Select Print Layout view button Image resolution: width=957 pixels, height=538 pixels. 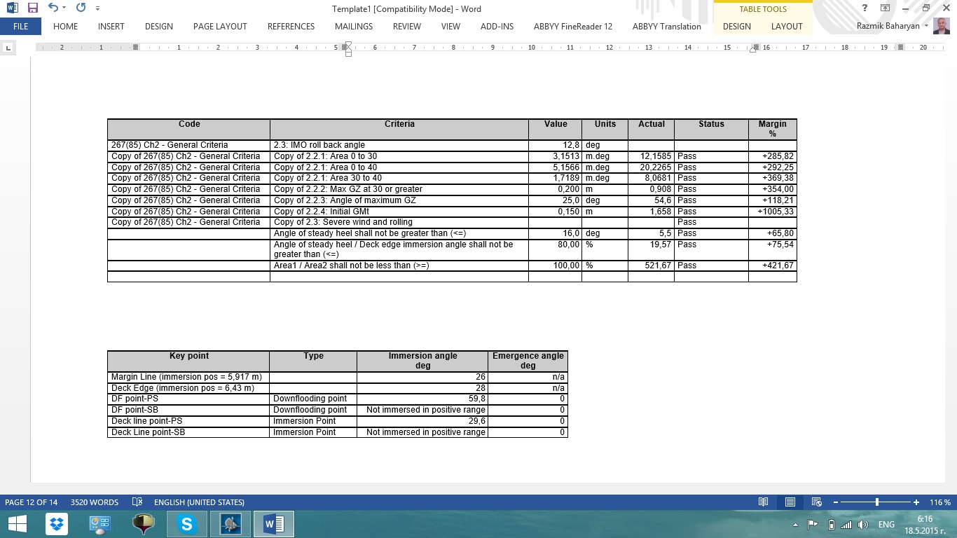tap(790, 502)
